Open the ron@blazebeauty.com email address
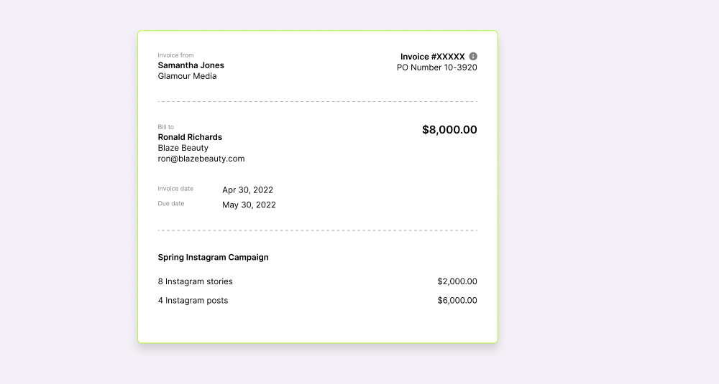The image size is (719, 384). [201, 159]
